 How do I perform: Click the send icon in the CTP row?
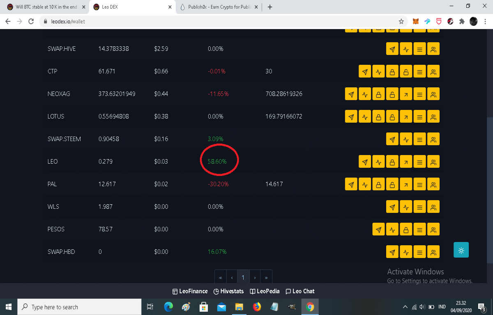pyautogui.click(x=365, y=71)
